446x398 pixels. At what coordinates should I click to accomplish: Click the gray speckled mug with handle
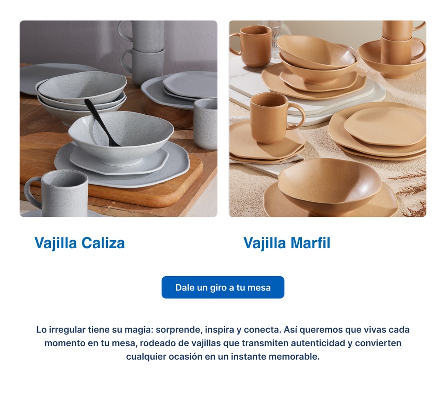pyautogui.click(x=57, y=194)
